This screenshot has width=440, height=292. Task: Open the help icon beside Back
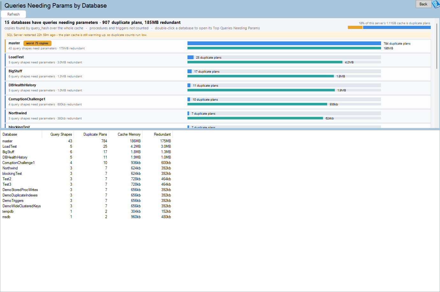436,4
